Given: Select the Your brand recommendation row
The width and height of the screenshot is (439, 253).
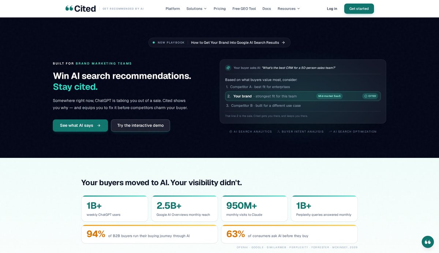Looking at the screenshot, I should pos(303,96).
